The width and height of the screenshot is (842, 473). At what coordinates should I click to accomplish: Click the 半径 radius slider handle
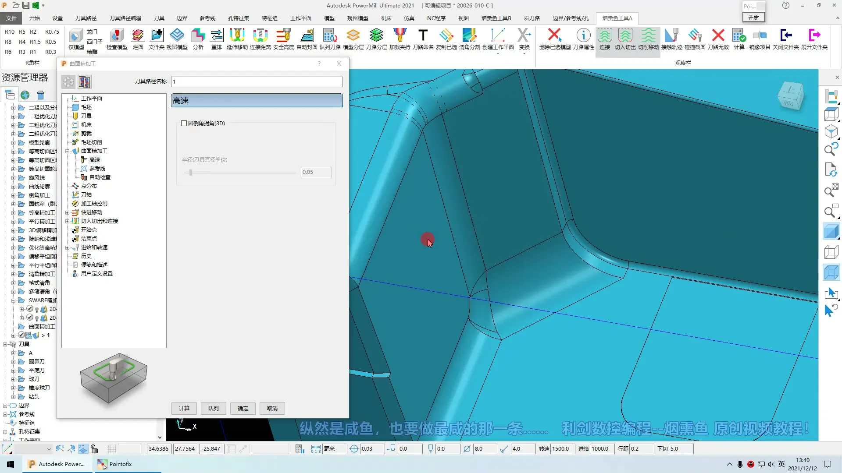190,172
